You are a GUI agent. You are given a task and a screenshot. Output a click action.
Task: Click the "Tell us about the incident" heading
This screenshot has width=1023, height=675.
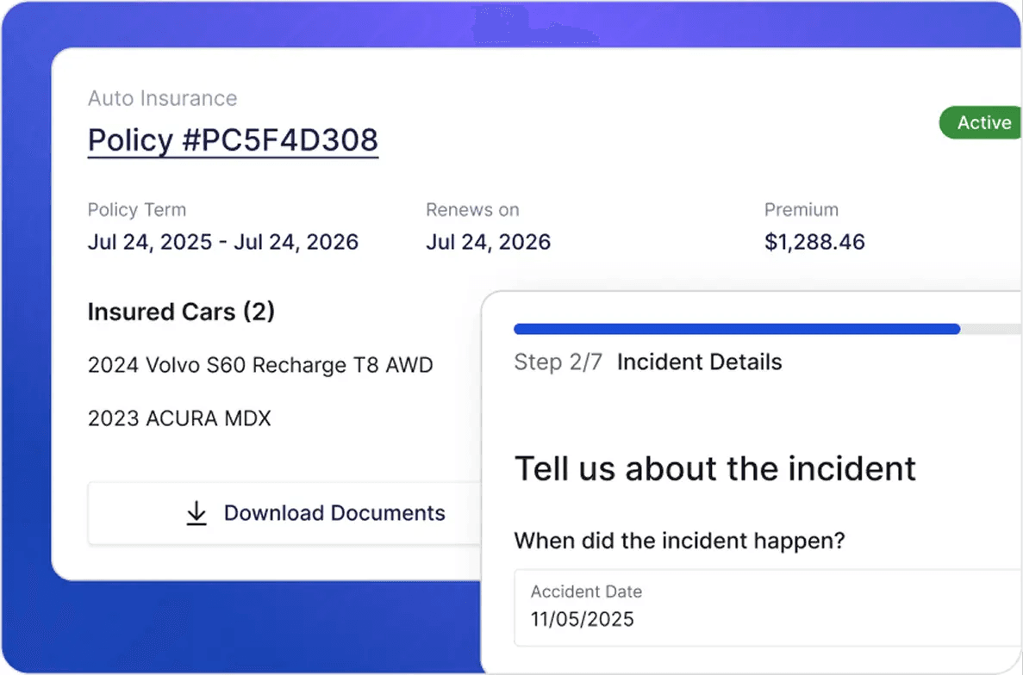tap(714, 469)
